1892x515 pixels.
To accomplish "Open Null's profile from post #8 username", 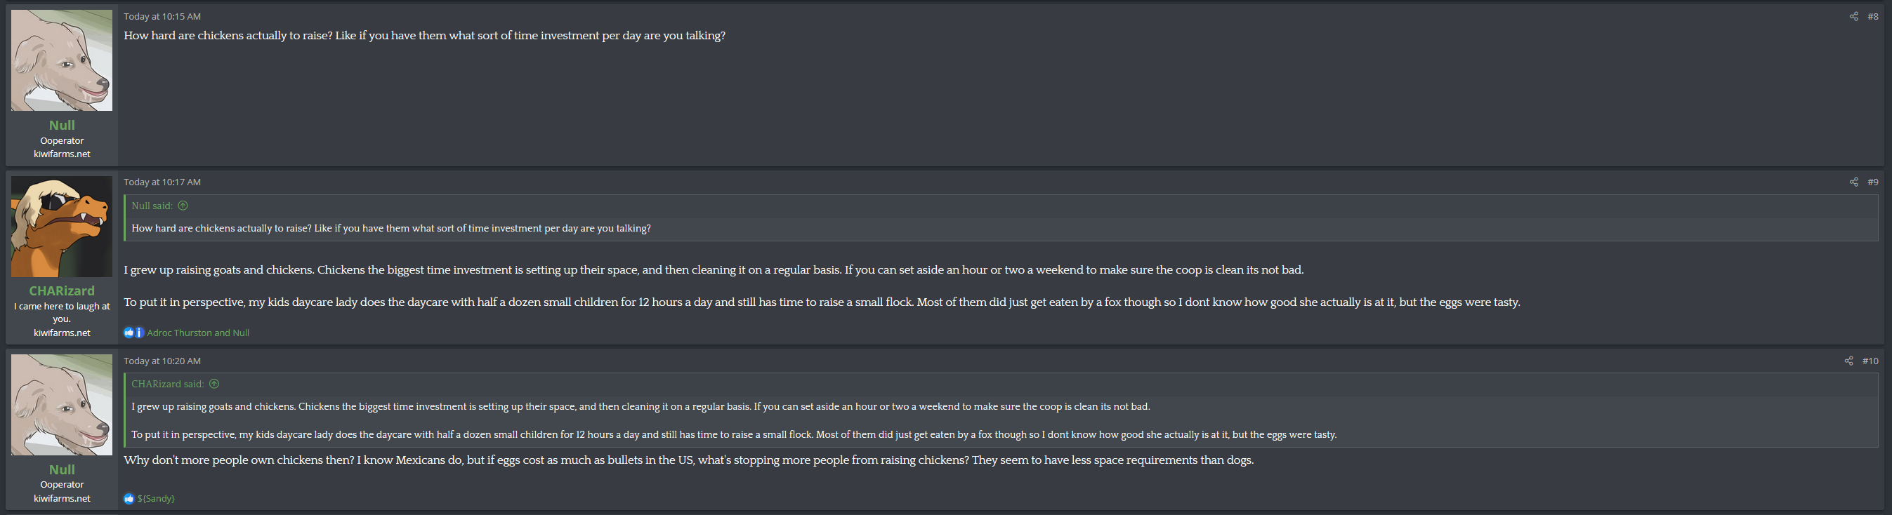I will click(62, 126).
